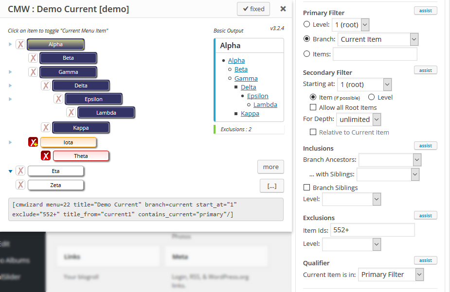Enable the Allow all Root Items checkbox
This screenshot has height=292, width=450.
coord(313,107)
